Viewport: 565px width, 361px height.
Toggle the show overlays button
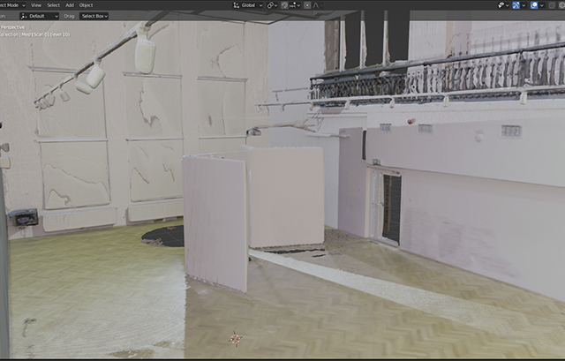[535, 4]
